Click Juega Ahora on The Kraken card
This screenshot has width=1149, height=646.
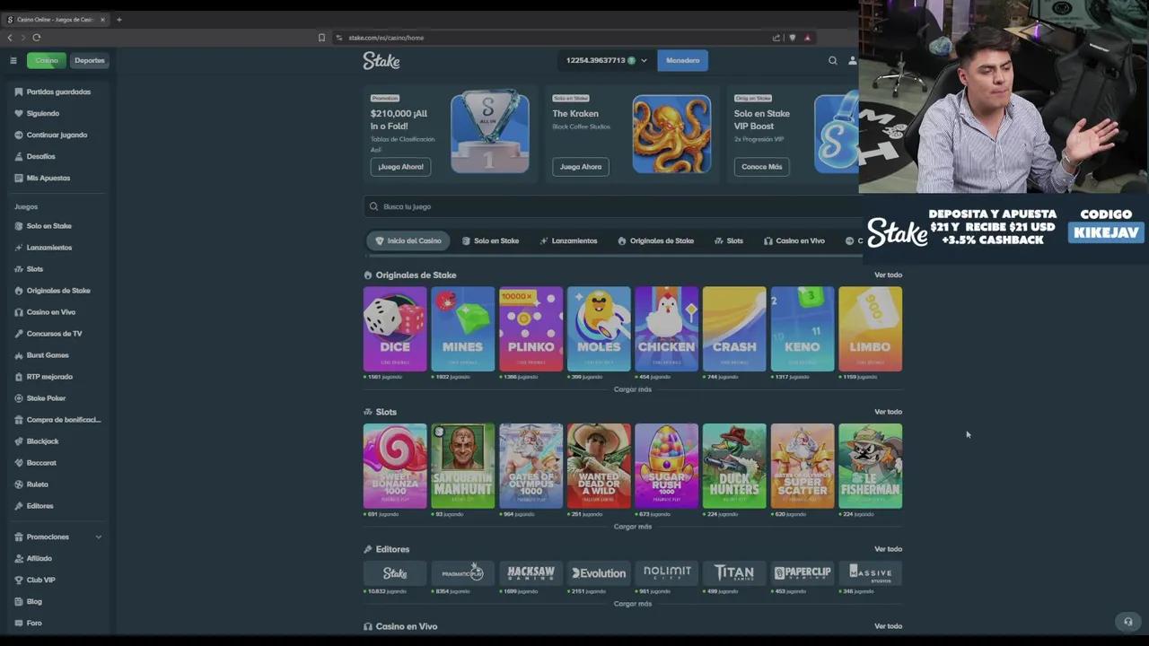tap(581, 167)
